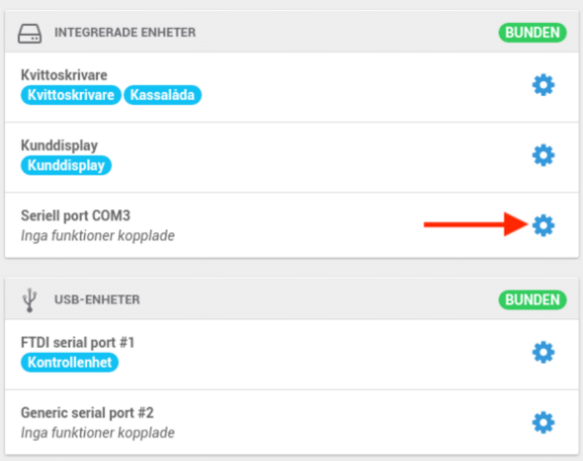Click 'Inga funktioner kopplade' under COM3

(97, 236)
